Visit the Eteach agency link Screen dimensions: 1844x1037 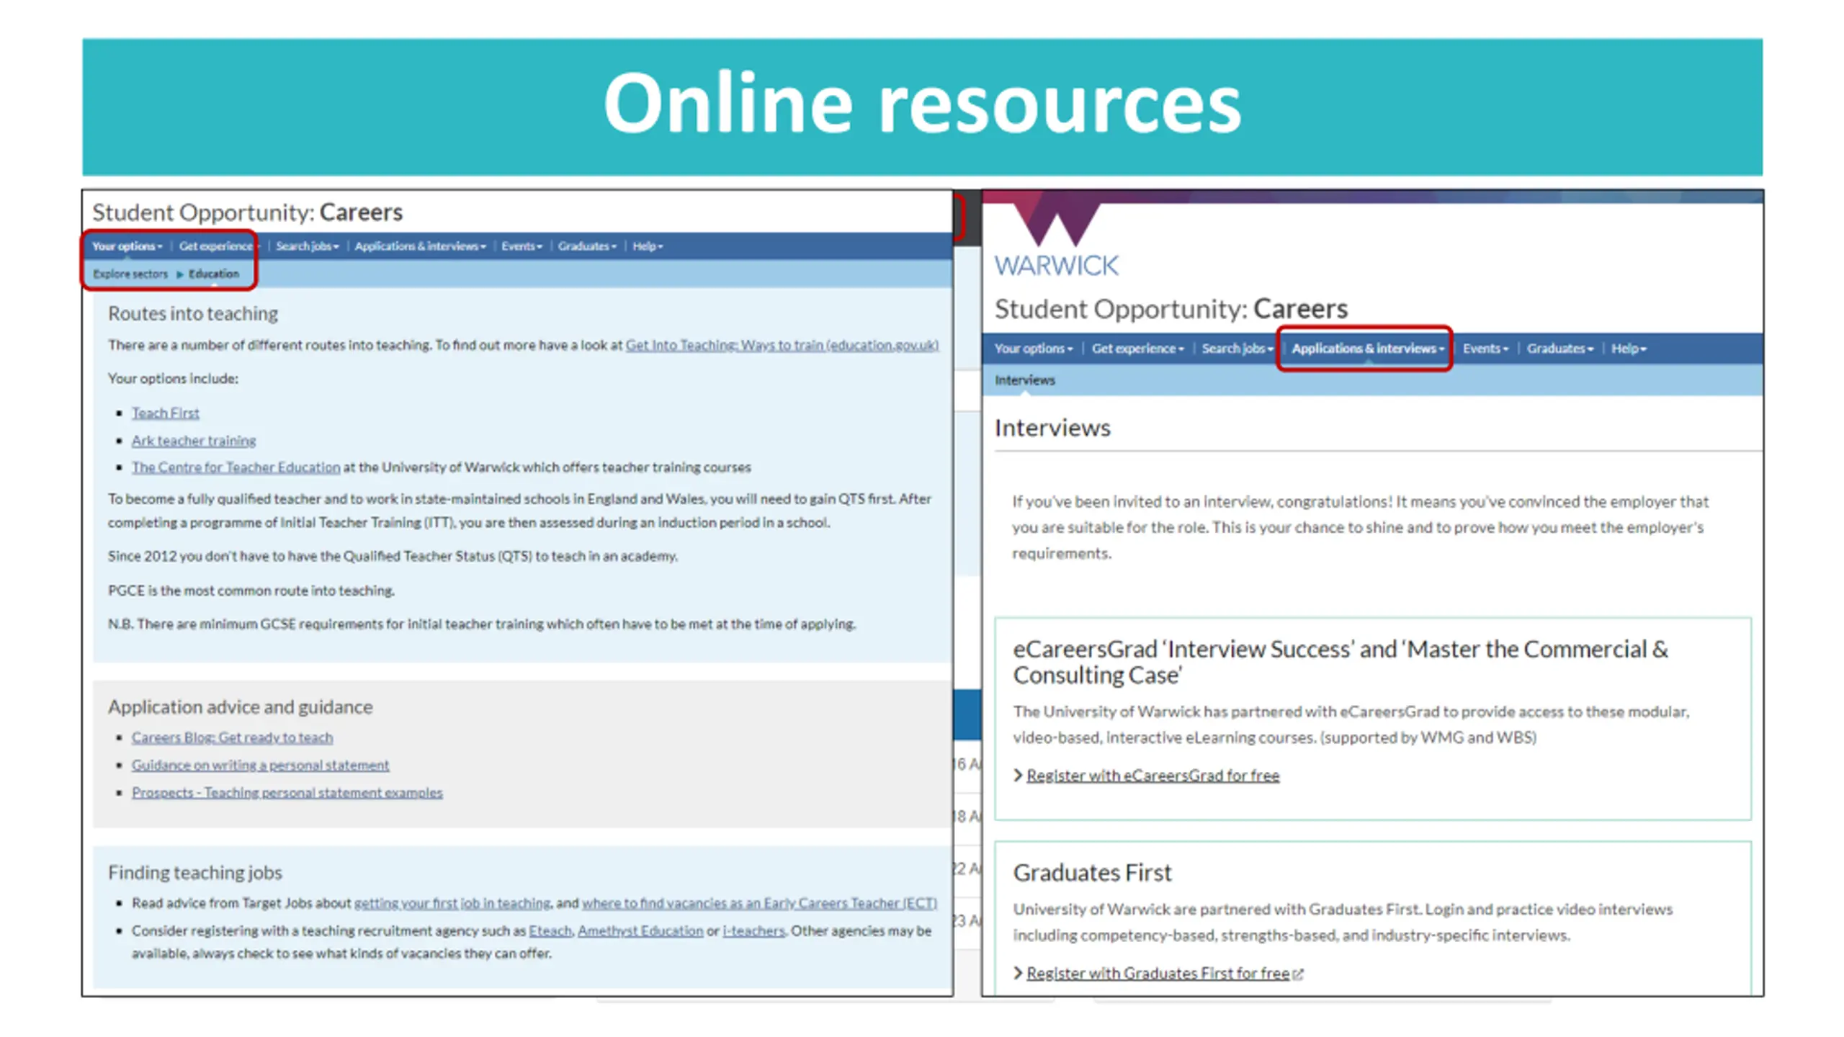pos(550,930)
